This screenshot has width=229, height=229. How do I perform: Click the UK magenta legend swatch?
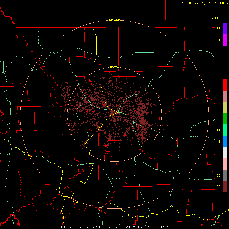click(x=225, y=40)
